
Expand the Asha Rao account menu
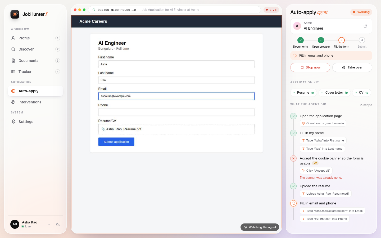(x=49, y=225)
